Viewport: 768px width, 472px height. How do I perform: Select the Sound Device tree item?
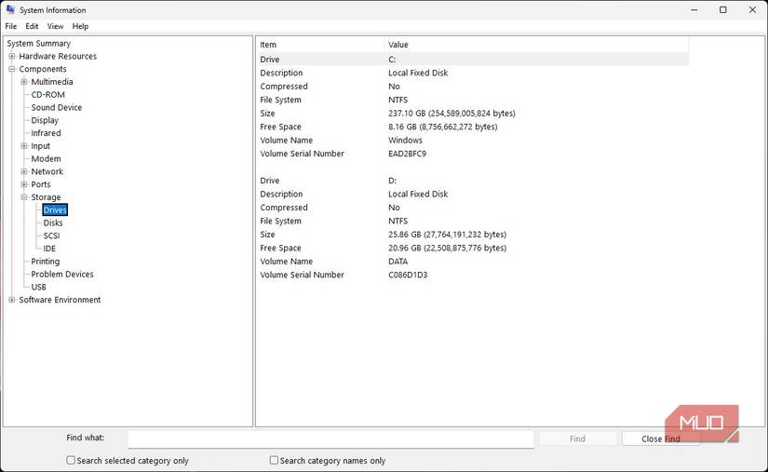tap(57, 107)
